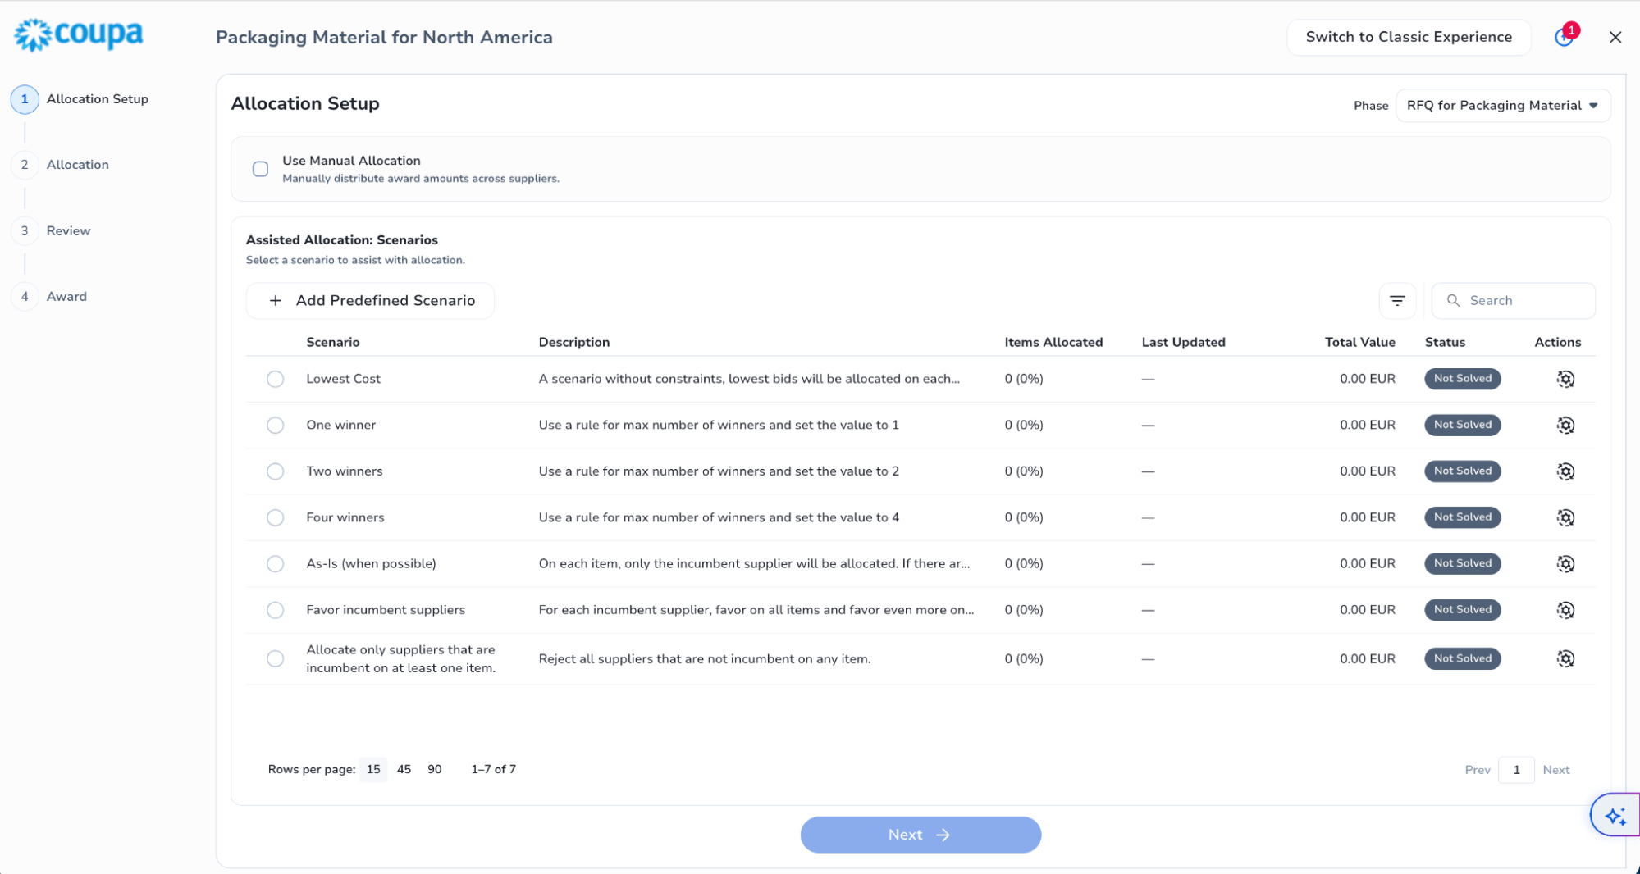Click the magnifier icon in Search field
This screenshot has width=1640, height=874.
[x=1453, y=301]
